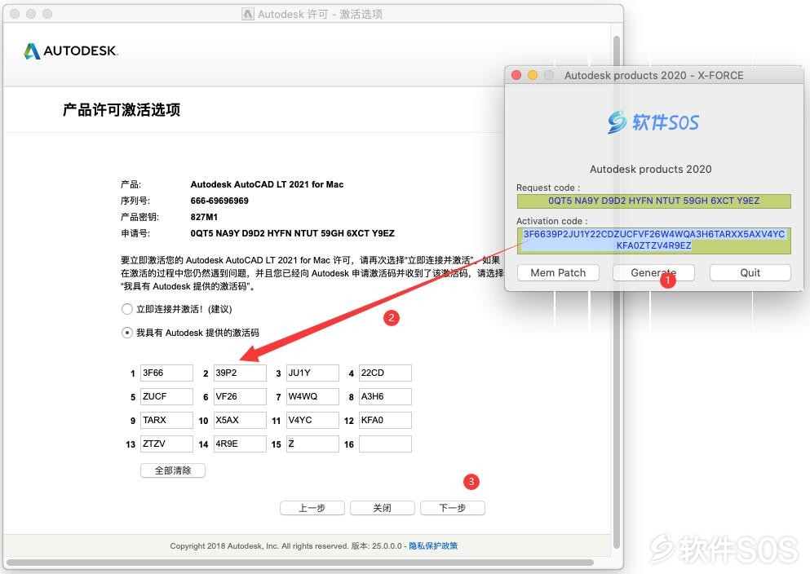
Task: Click activation field 11 containing V4YC
Action: click(312, 420)
